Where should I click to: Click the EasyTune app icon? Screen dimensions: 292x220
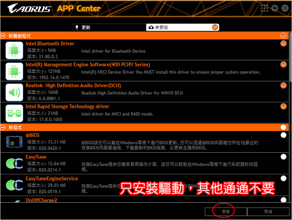pyautogui.click(x=14, y=164)
